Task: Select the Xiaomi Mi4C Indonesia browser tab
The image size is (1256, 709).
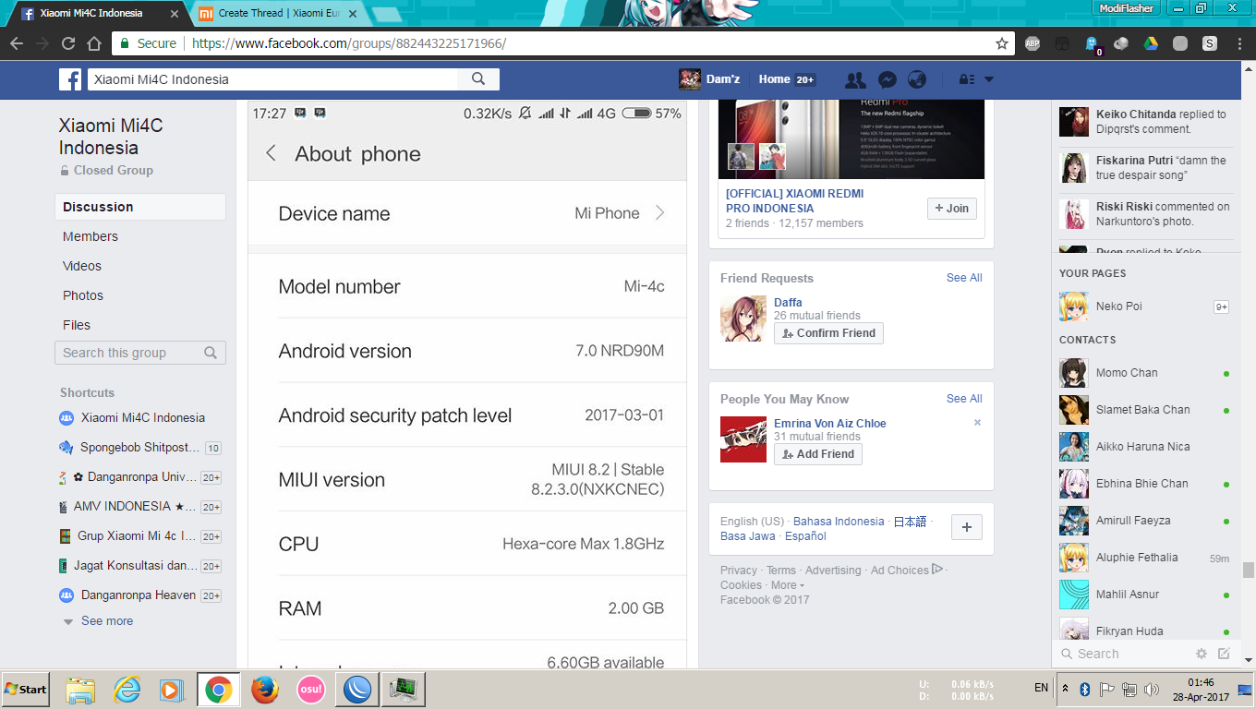Action: tap(95, 14)
